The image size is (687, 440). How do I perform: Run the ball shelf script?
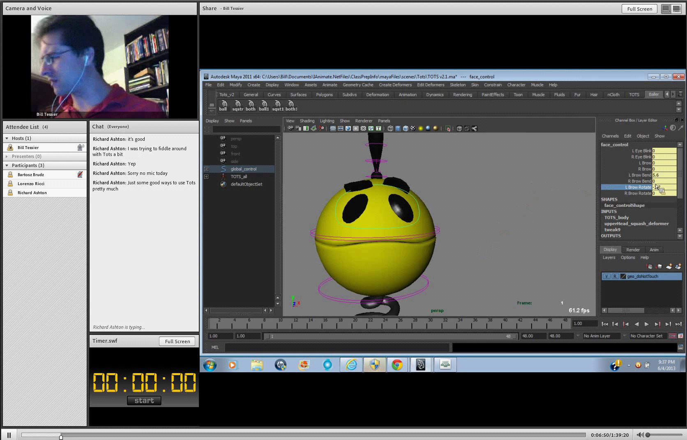pyautogui.click(x=224, y=105)
